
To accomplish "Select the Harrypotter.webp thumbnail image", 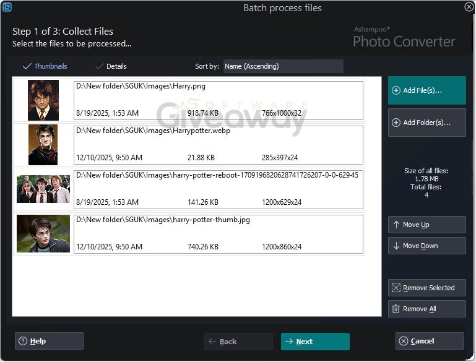I will (x=43, y=145).
